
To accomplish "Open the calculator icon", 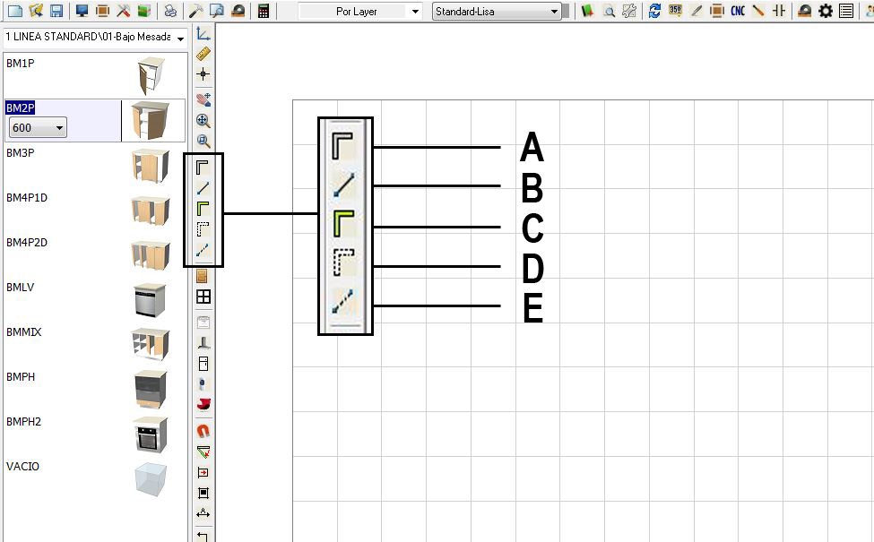I will [x=264, y=11].
